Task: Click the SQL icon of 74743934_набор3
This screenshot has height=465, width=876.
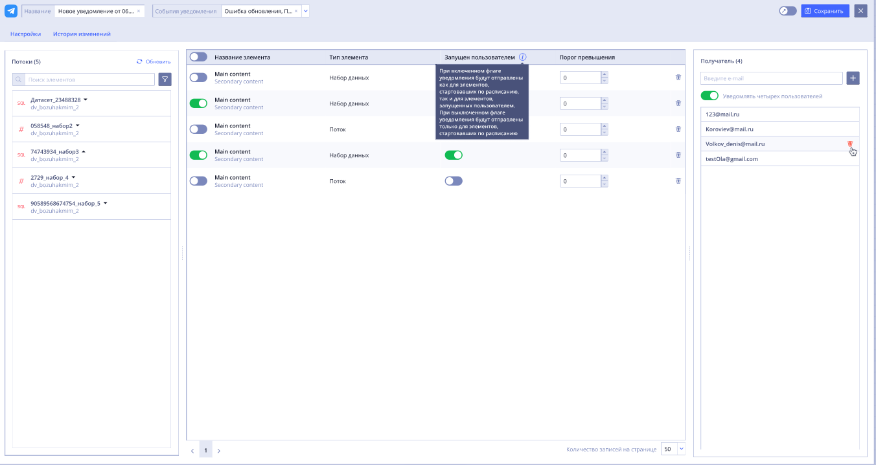Action: coord(21,155)
